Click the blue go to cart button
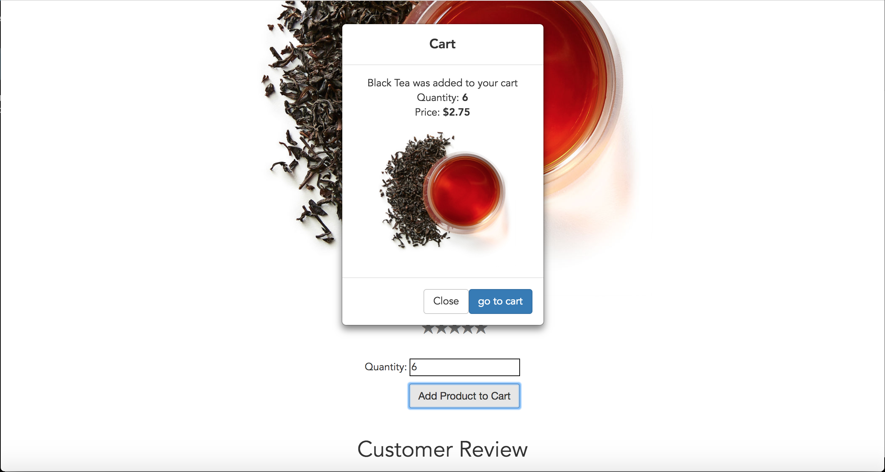The width and height of the screenshot is (885, 472). 500,301
